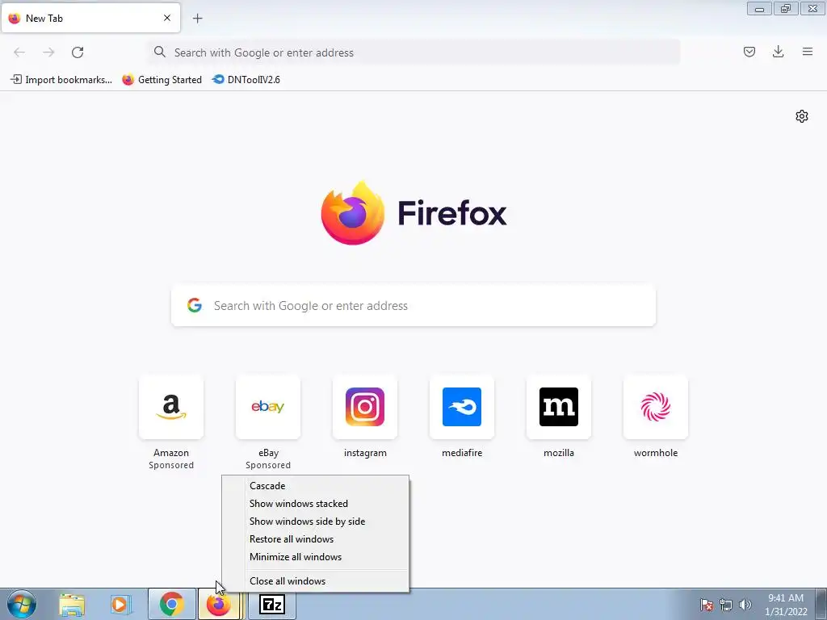Open the volume speaker tray icon

(745, 605)
